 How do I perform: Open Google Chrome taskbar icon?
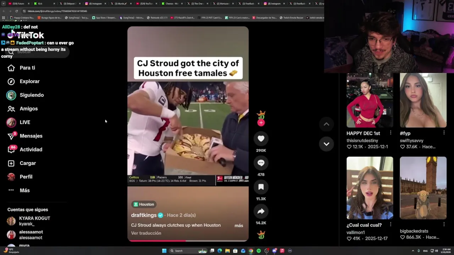coord(251,251)
